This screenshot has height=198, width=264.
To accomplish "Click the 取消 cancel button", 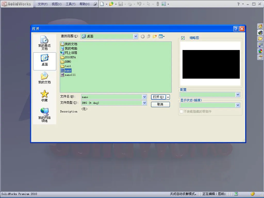I will coord(160,104).
